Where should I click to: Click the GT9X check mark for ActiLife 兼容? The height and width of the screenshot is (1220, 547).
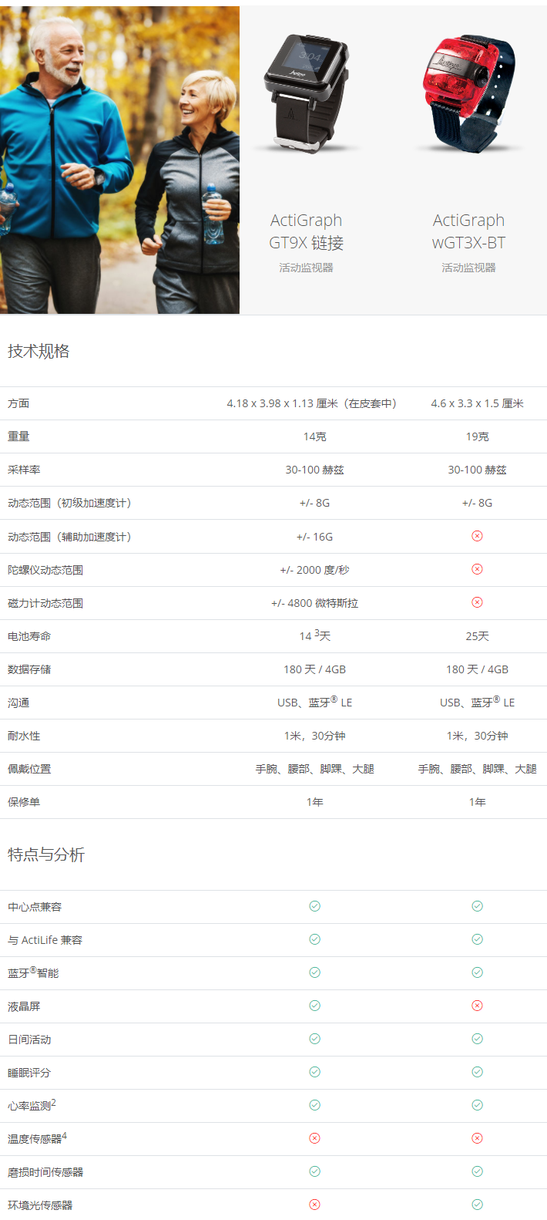click(x=314, y=939)
